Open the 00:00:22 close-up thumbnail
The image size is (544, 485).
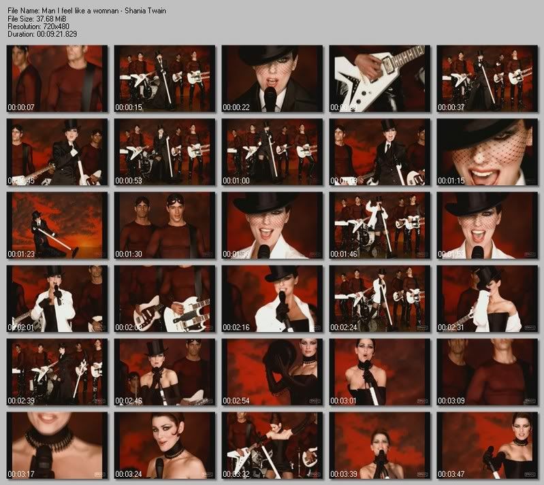[272, 79]
